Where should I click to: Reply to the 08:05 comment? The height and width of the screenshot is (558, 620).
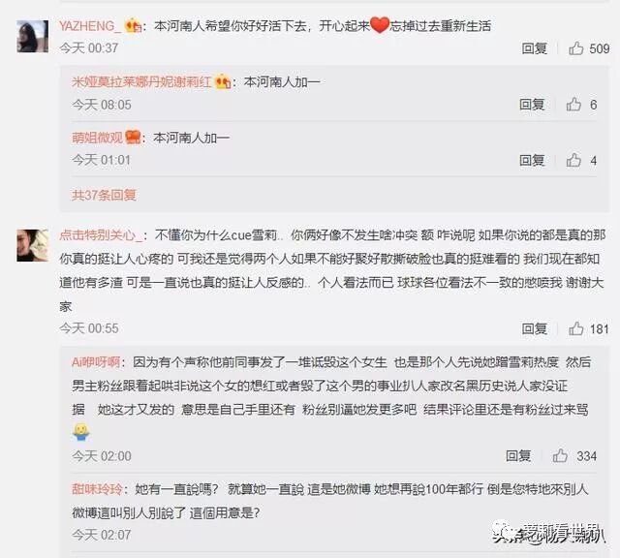point(532,105)
